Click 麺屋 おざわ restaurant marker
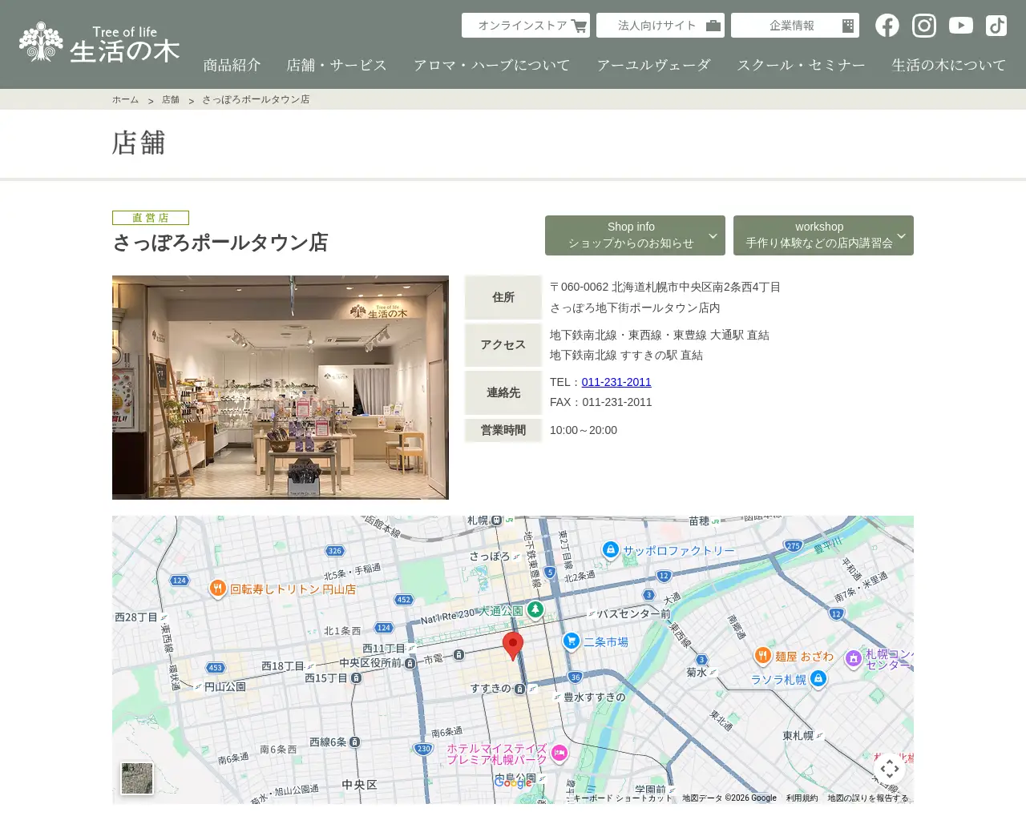The image size is (1026, 820). pos(763,656)
